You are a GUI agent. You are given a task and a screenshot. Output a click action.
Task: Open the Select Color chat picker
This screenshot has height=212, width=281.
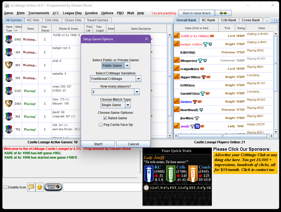coord(53,187)
